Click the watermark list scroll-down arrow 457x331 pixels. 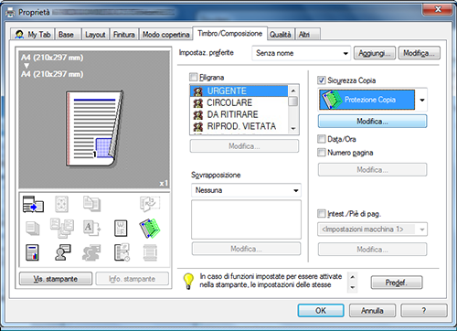tap(293, 129)
